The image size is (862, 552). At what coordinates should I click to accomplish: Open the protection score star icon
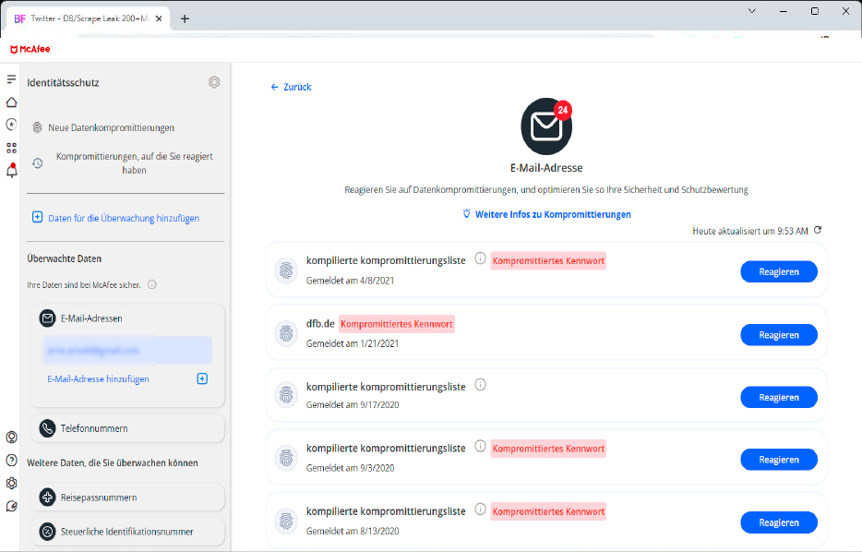click(11, 125)
